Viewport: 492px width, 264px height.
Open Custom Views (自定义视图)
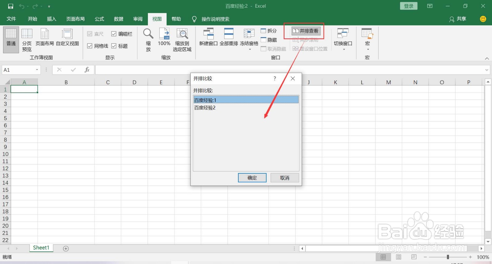click(x=67, y=37)
